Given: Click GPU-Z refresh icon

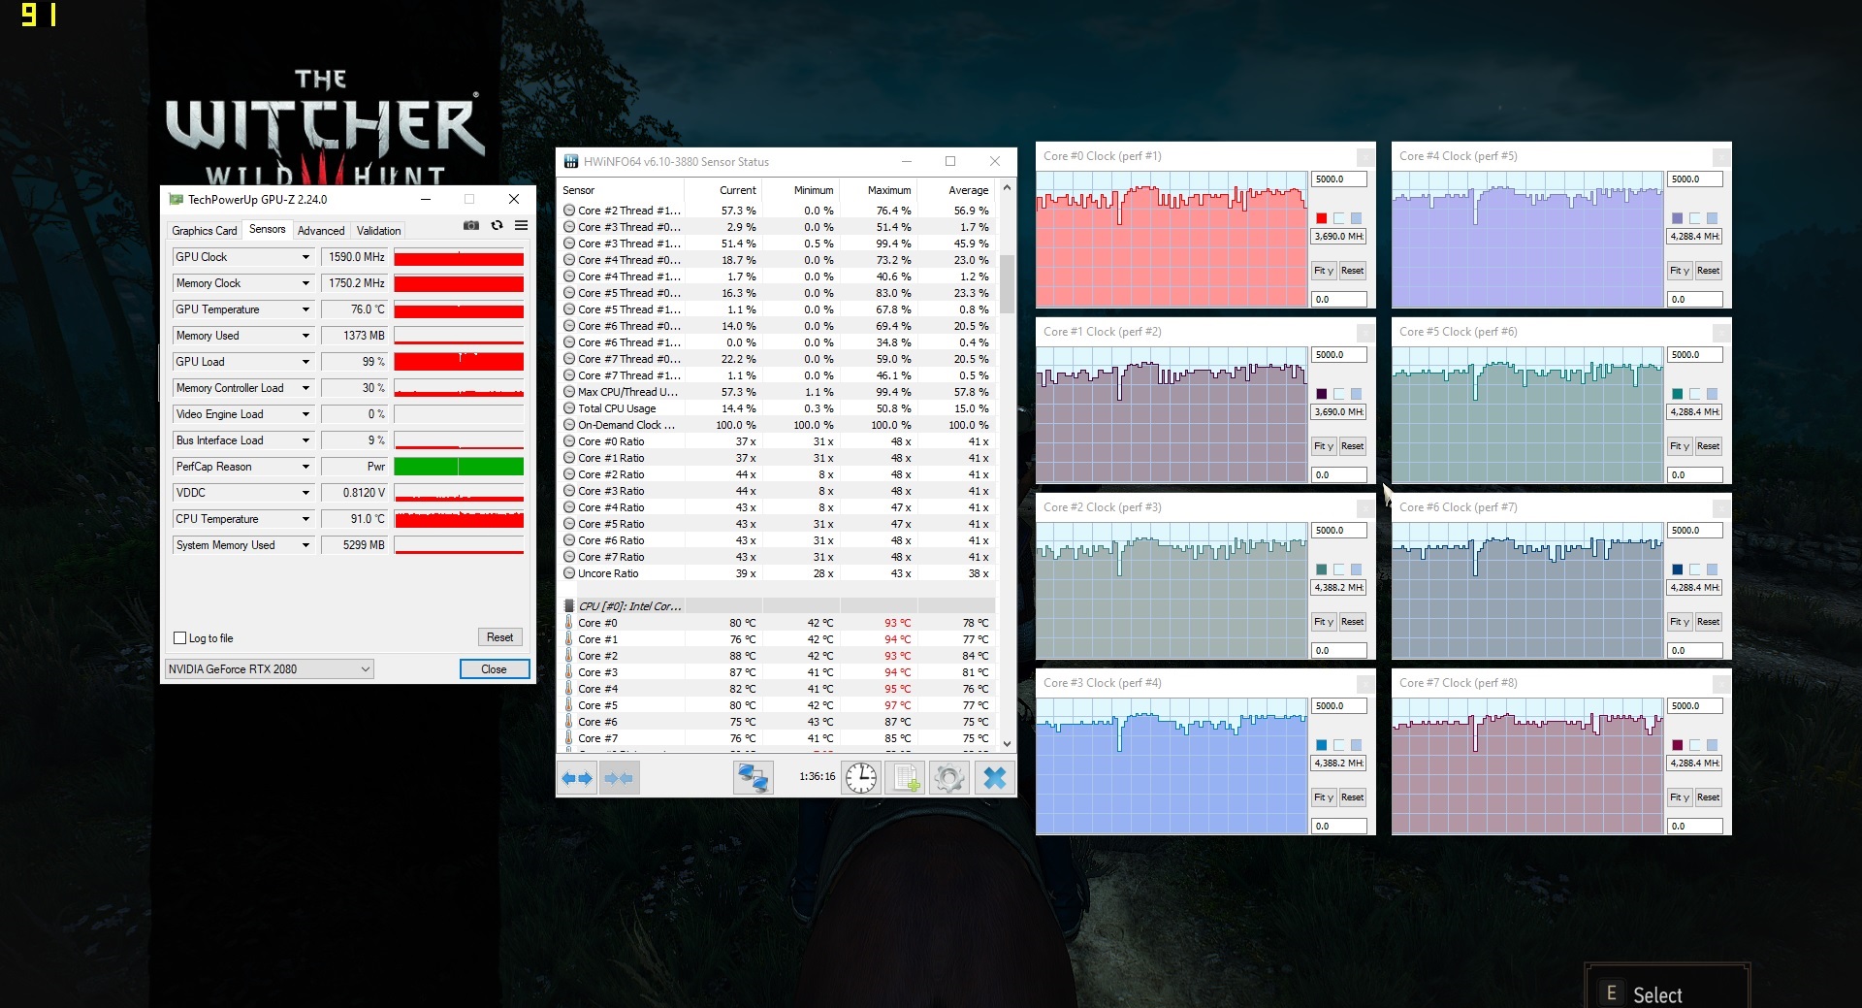Looking at the screenshot, I should click(x=497, y=225).
